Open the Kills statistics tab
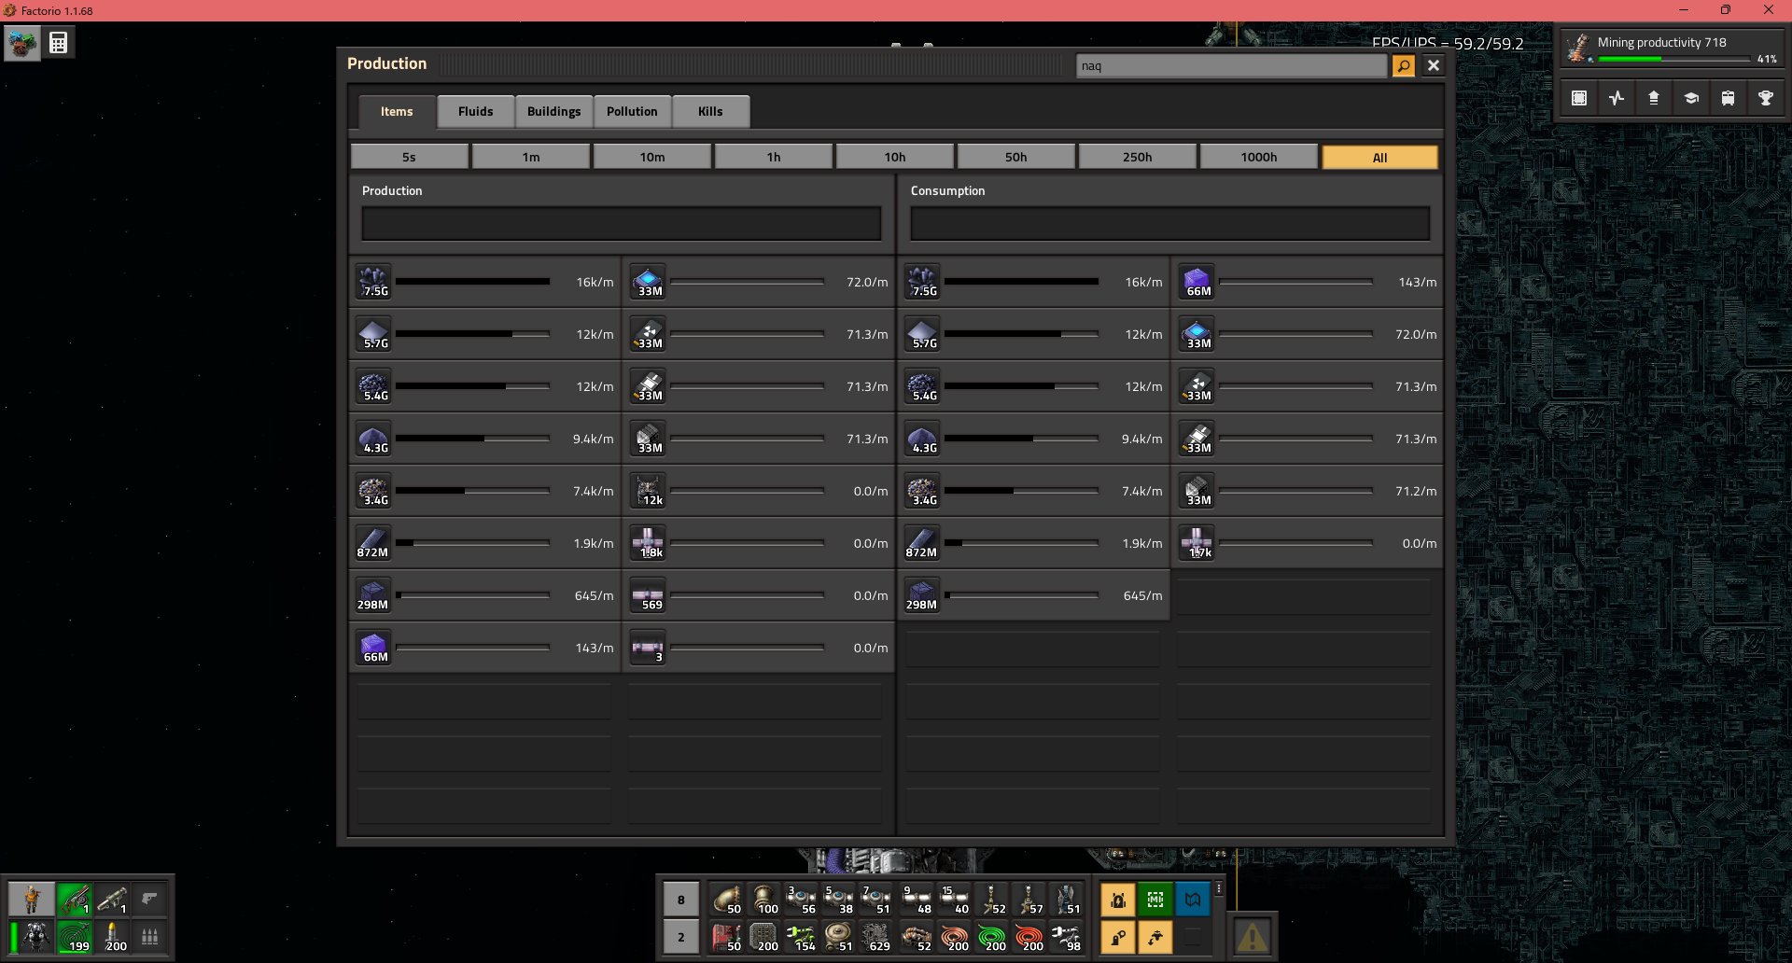The image size is (1792, 963). 710,111
